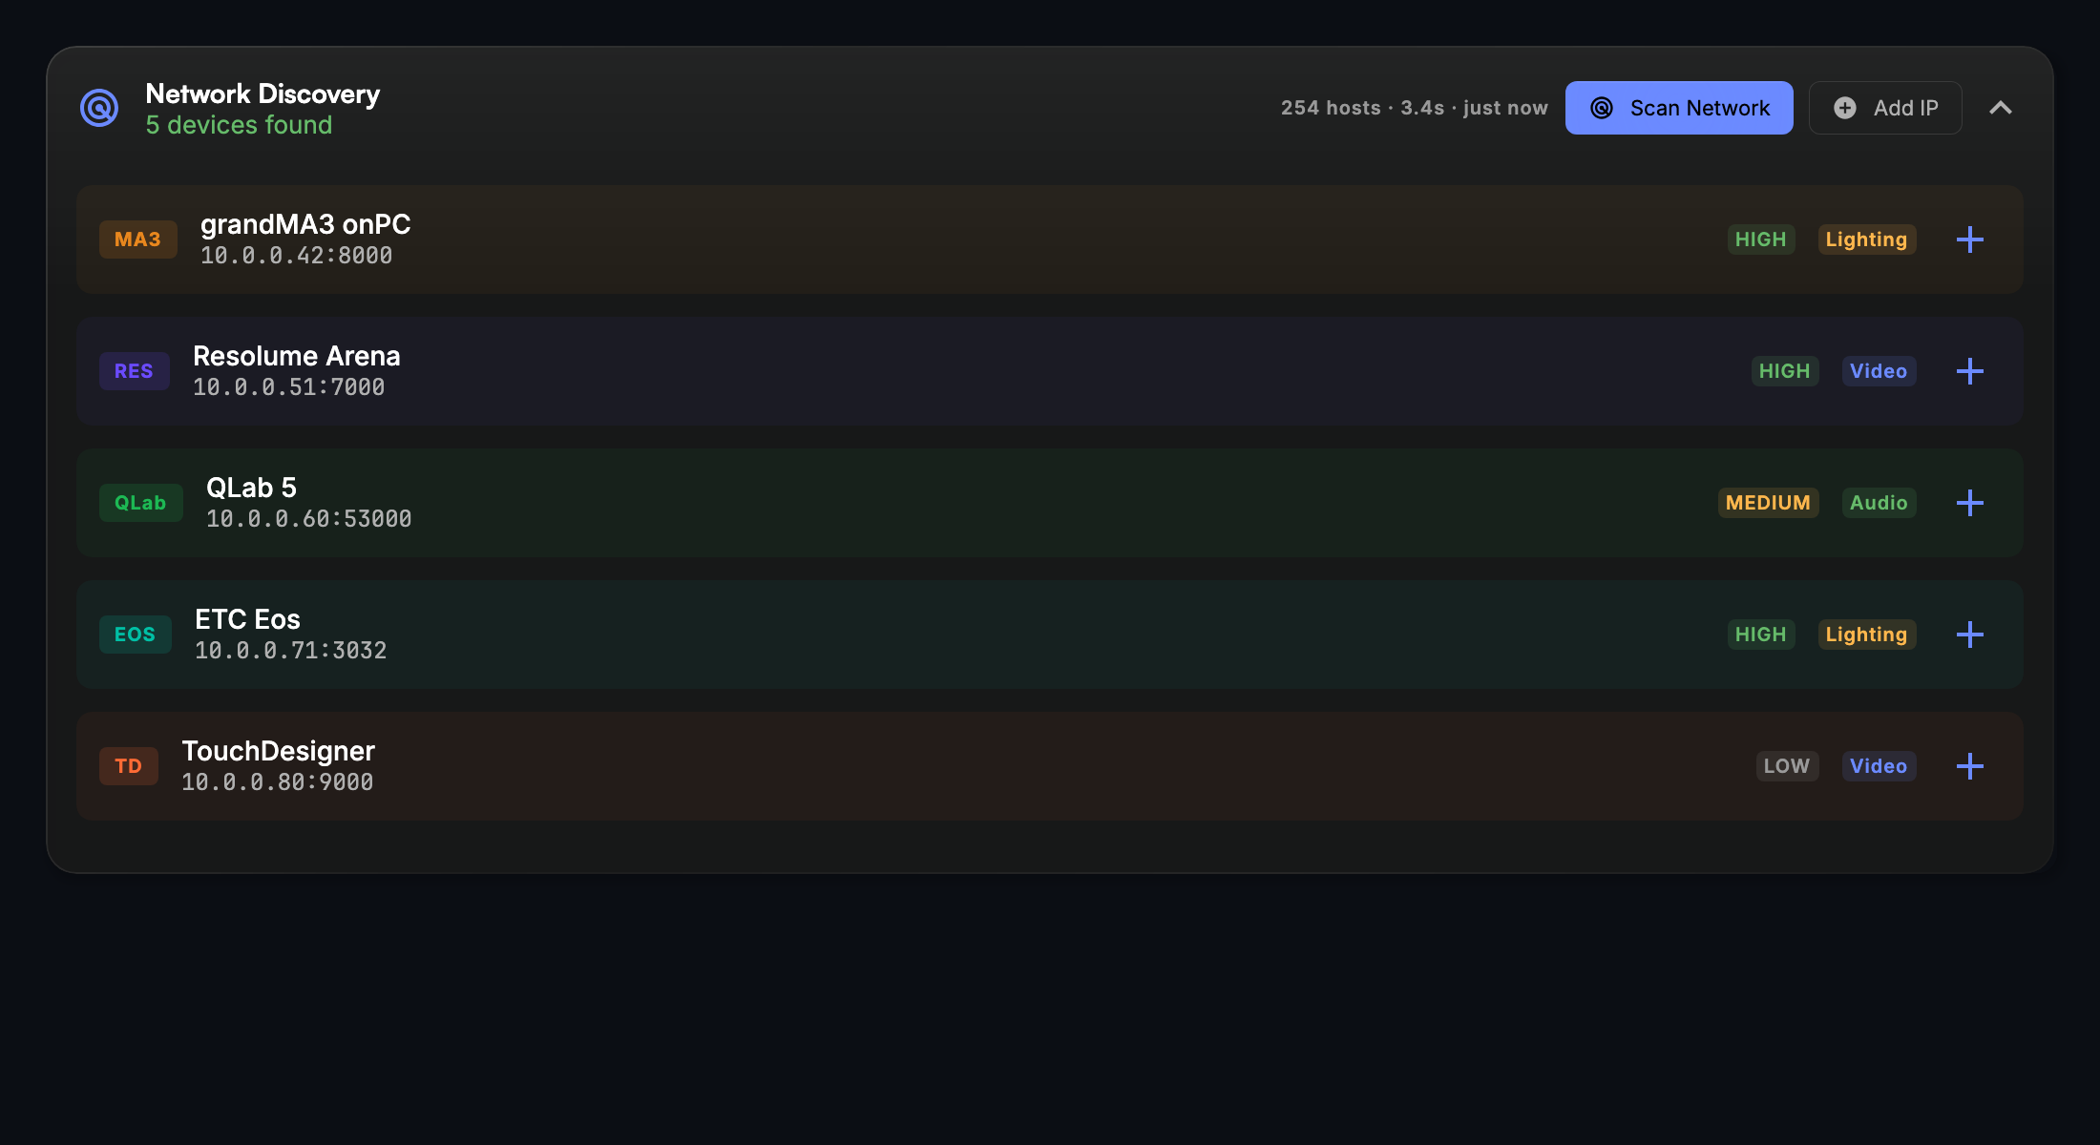2100x1145 pixels.
Task: Click the Lighting tag on grandMA3 onPC
Action: 1867,239
